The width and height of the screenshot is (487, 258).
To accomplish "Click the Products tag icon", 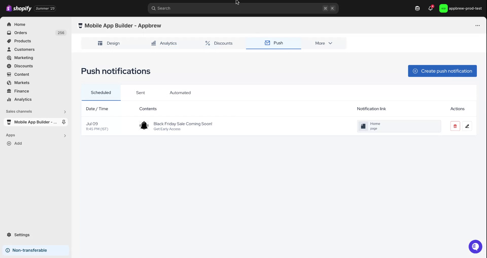I will (x=9, y=41).
